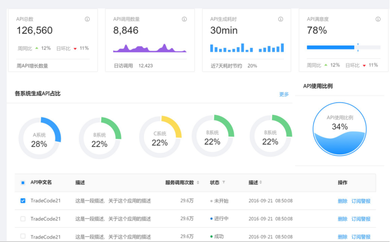Check the TradeCode21 row with 进行中 status
The image size is (390, 242).
click(23, 218)
